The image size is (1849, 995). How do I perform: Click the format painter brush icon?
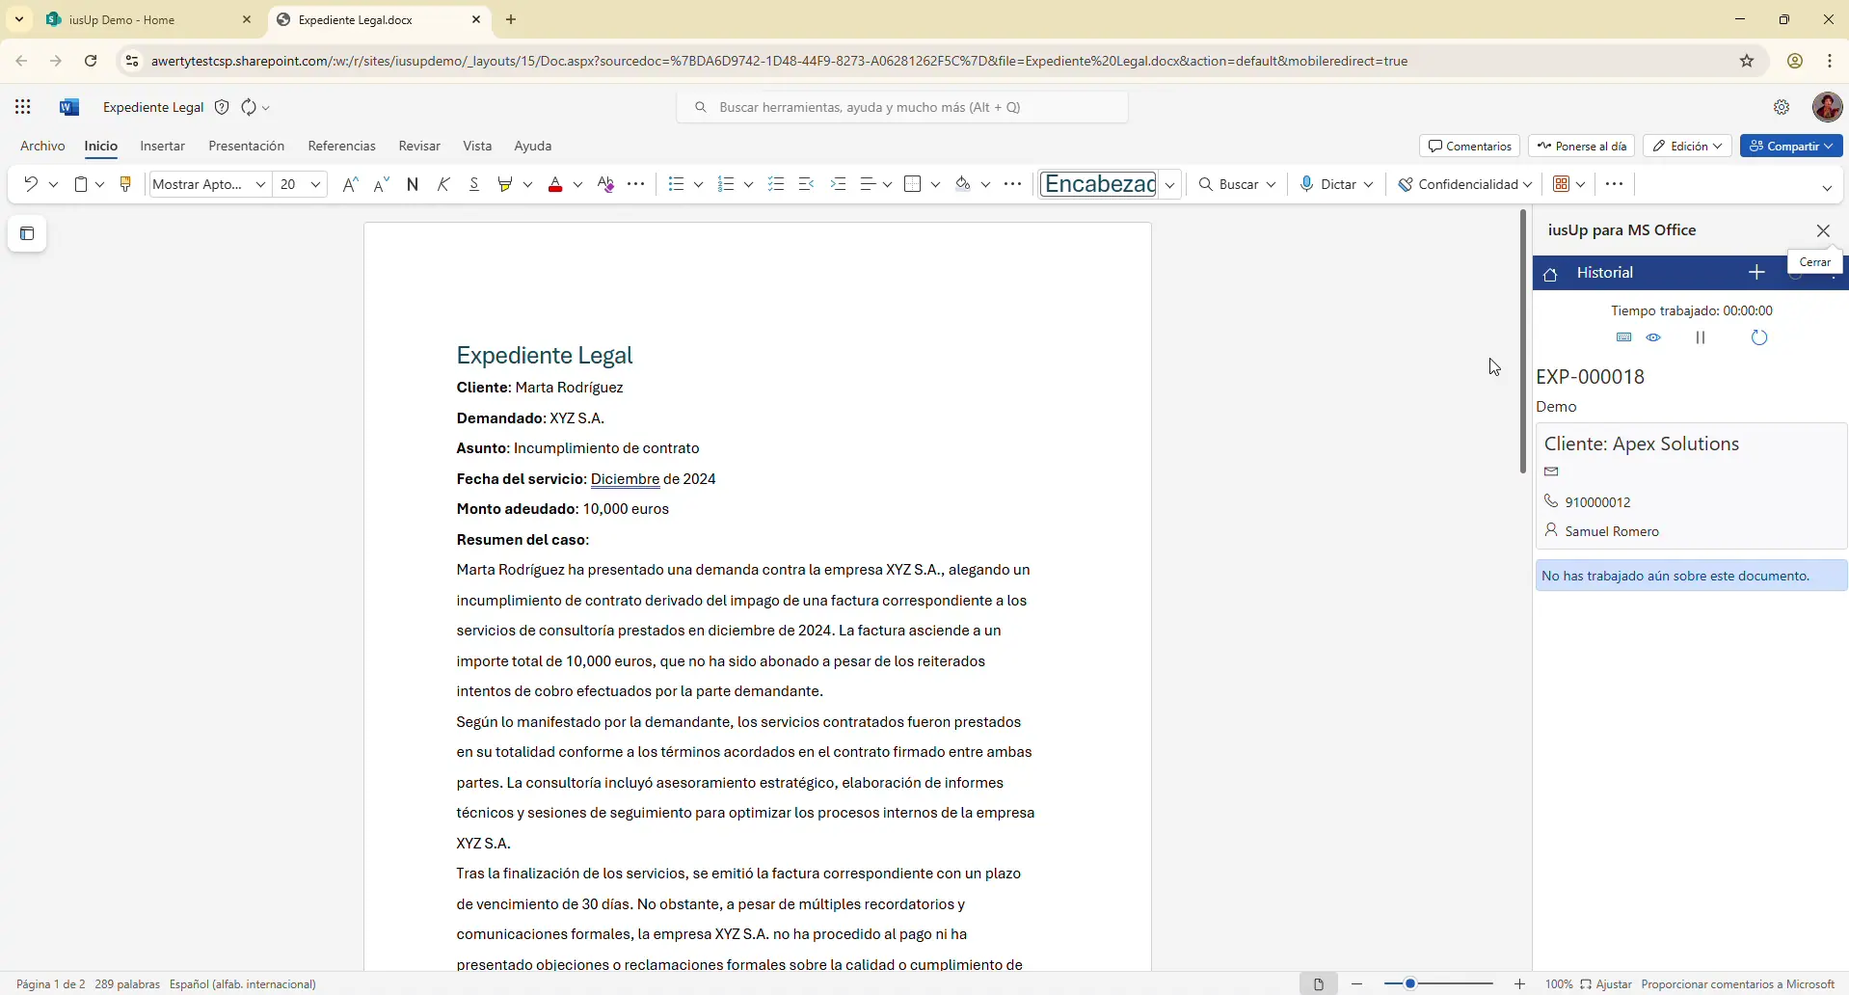(x=125, y=184)
